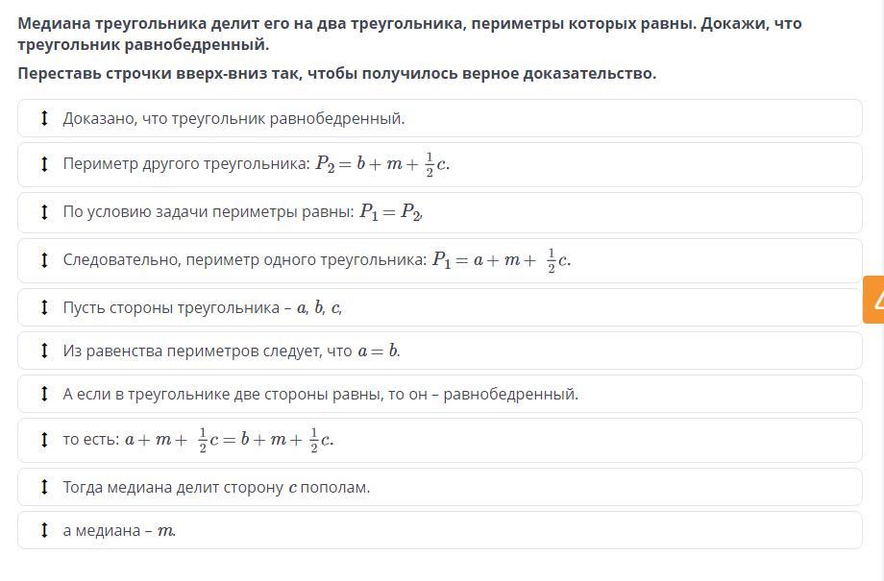Select the row text 'Тогда медиана делит сторону c пополам'
The width and height of the screenshot is (884, 581).
pyautogui.click(x=216, y=488)
